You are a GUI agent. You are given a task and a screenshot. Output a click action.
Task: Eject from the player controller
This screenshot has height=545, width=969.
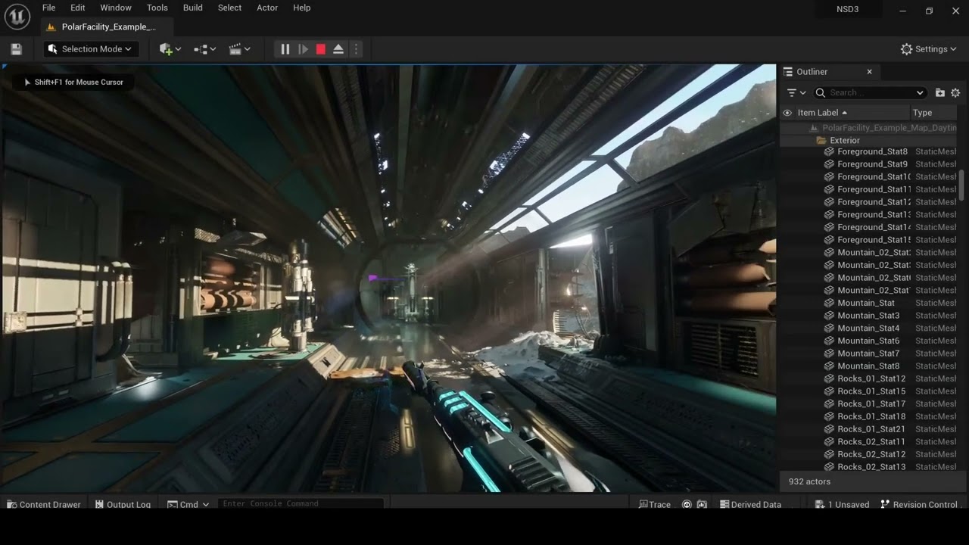(x=338, y=49)
